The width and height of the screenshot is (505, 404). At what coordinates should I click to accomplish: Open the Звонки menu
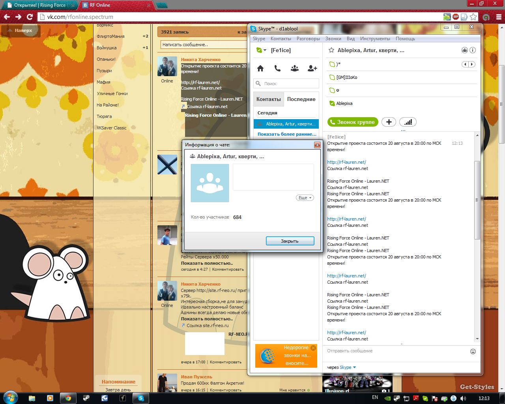[333, 39]
